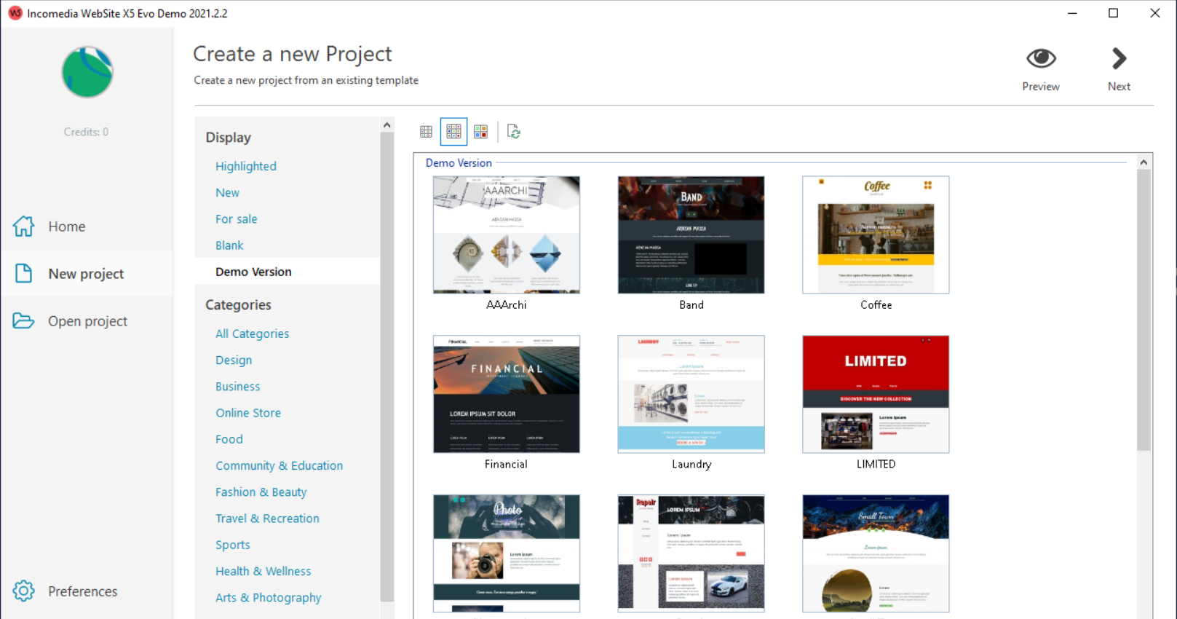Open the Home section

coord(67,226)
